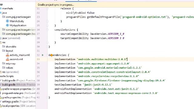Open the layout folder
The width and height of the screenshot is (194, 109).
pos(9,51)
